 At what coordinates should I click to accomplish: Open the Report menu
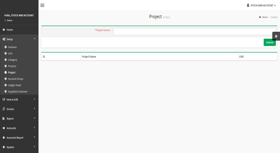pos(19,119)
